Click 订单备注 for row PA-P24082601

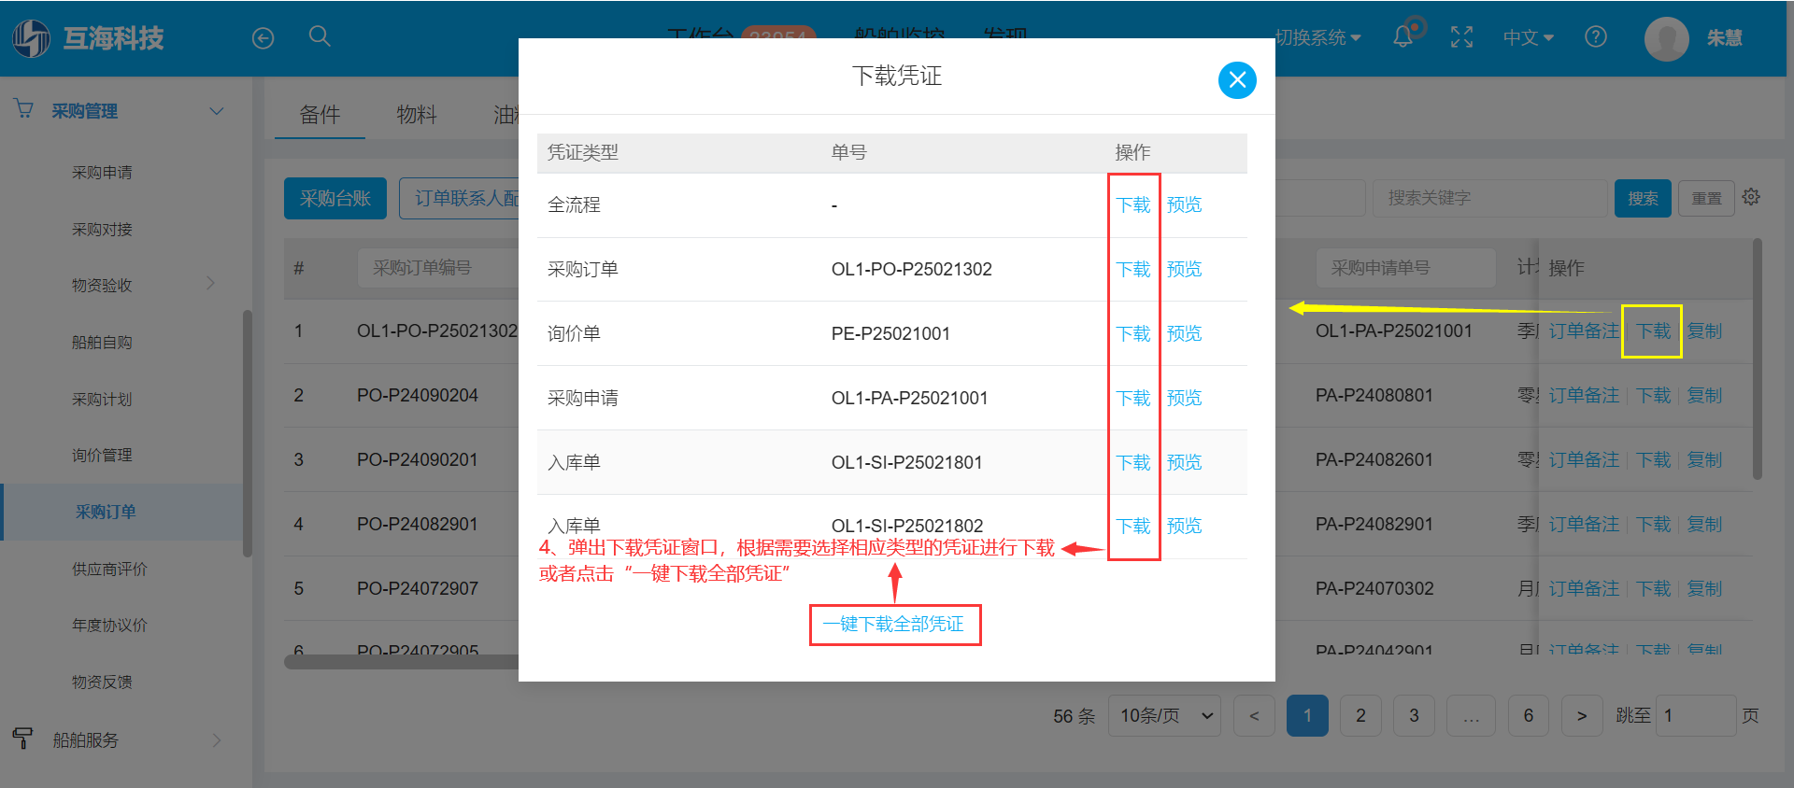pyautogui.click(x=1584, y=459)
